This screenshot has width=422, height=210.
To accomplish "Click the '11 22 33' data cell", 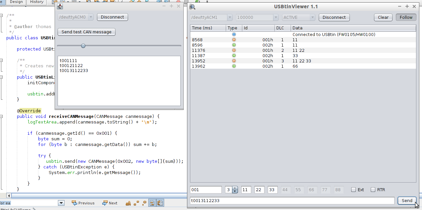I will [353, 61].
